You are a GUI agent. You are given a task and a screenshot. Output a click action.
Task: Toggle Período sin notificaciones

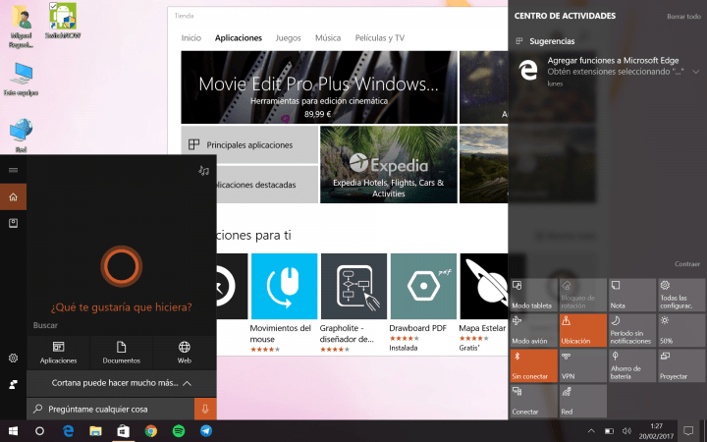pyautogui.click(x=632, y=330)
